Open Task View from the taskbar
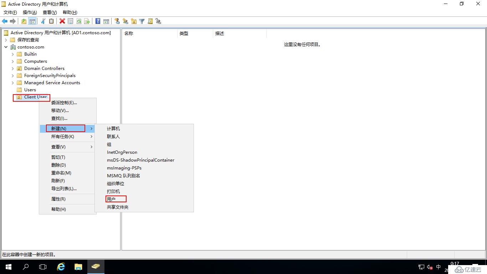This screenshot has height=274, width=487. (x=43, y=267)
